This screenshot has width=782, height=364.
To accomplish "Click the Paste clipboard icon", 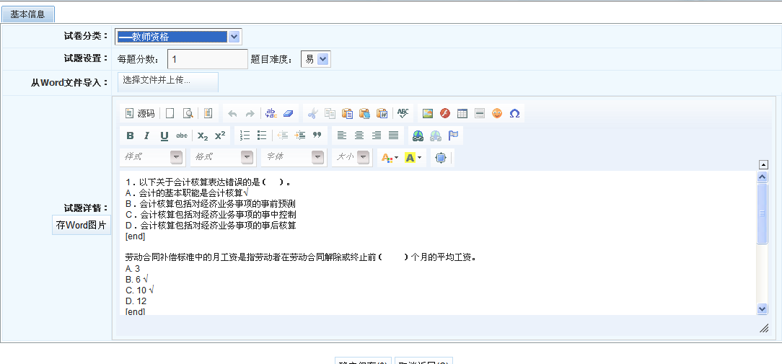I will click(x=347, y=114).
